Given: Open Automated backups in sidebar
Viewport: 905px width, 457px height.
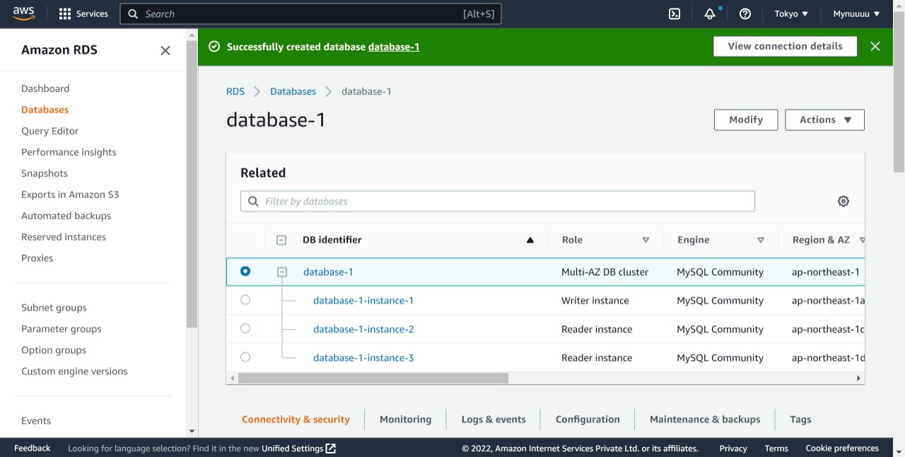Looking at the screenshot, I should (x=66, y=216).
